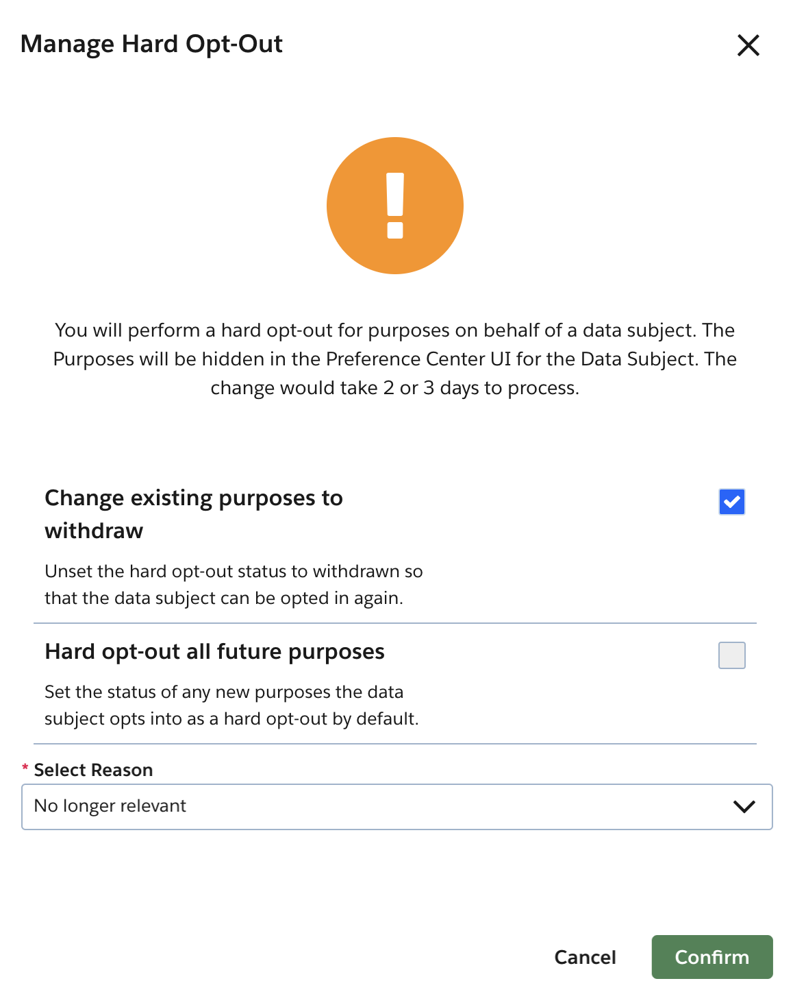The height and width of the screenshot is (1005, 793).
Task: Click the Change existing purposes heading
Action: pyautogui.click(x=194, y=513)
